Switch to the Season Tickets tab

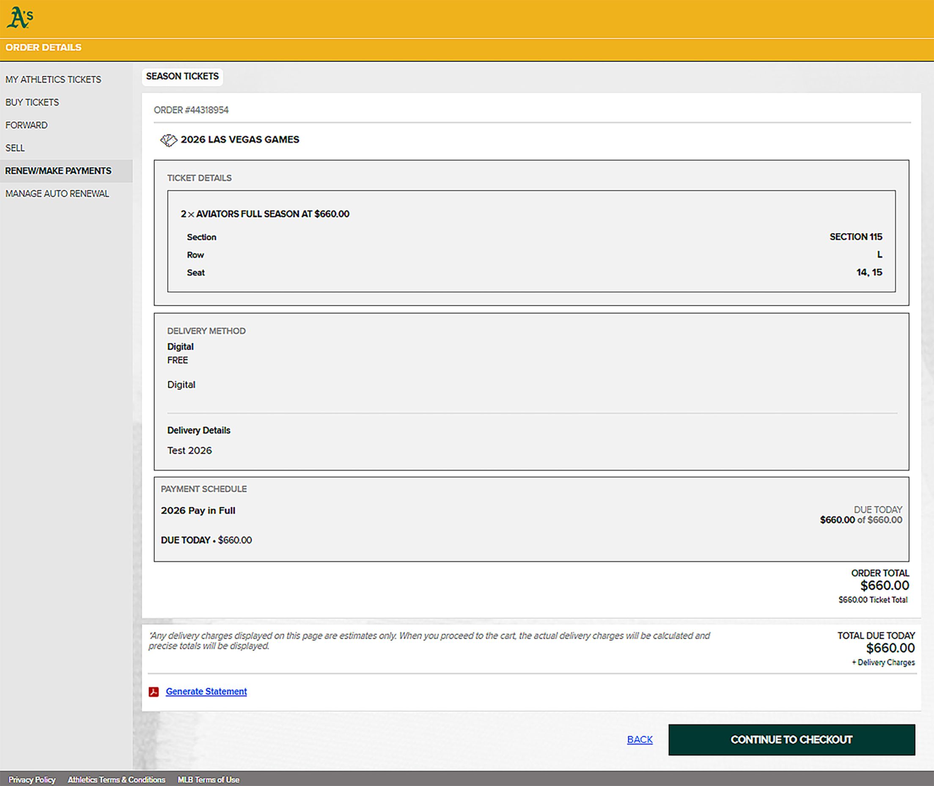tap(182, 76)
